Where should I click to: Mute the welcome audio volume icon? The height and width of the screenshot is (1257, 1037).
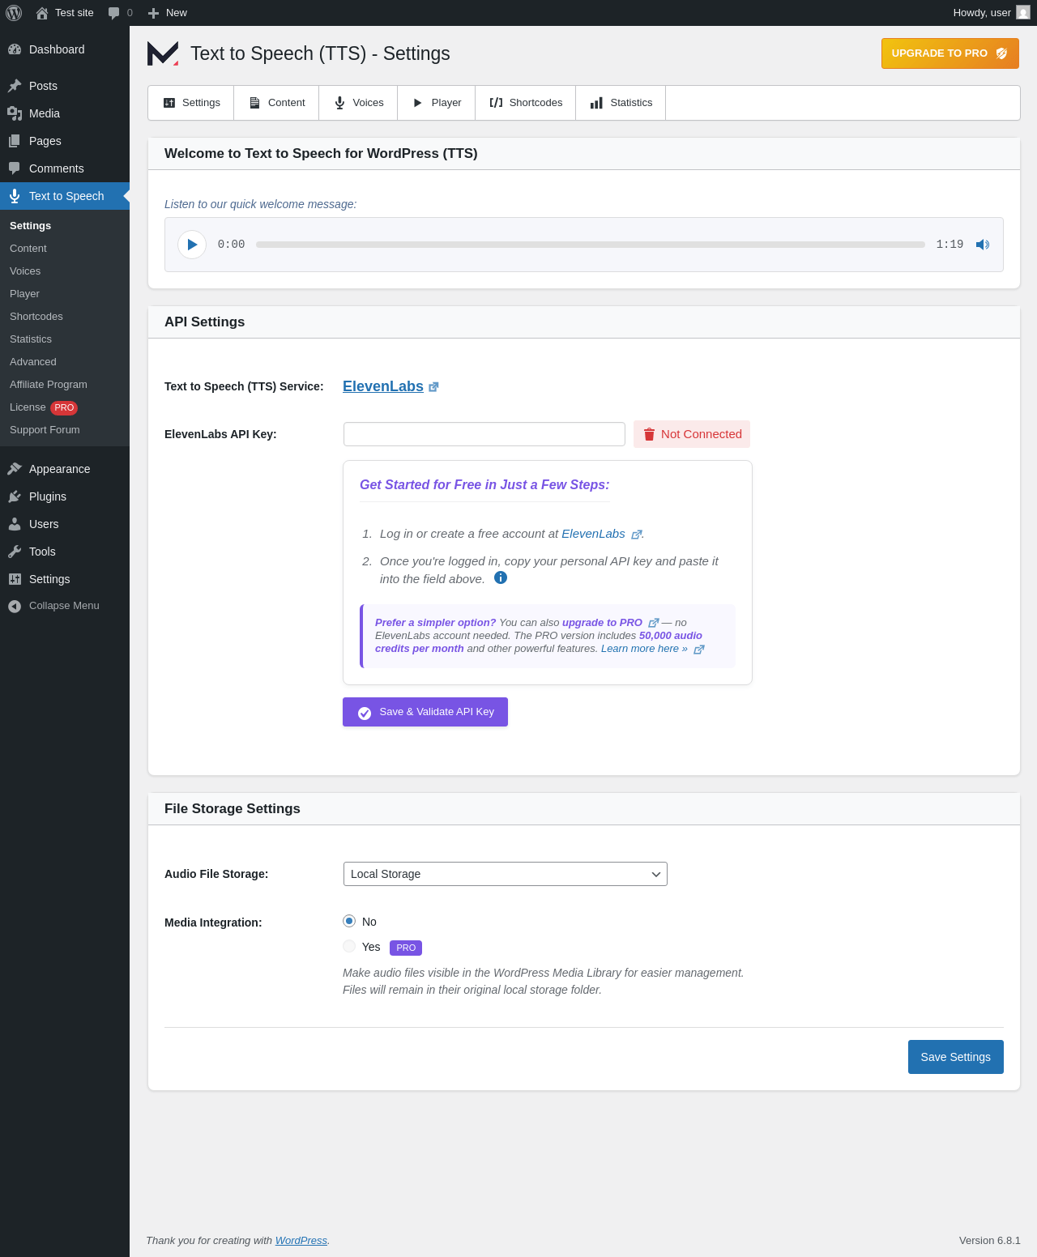pos(983,245)
